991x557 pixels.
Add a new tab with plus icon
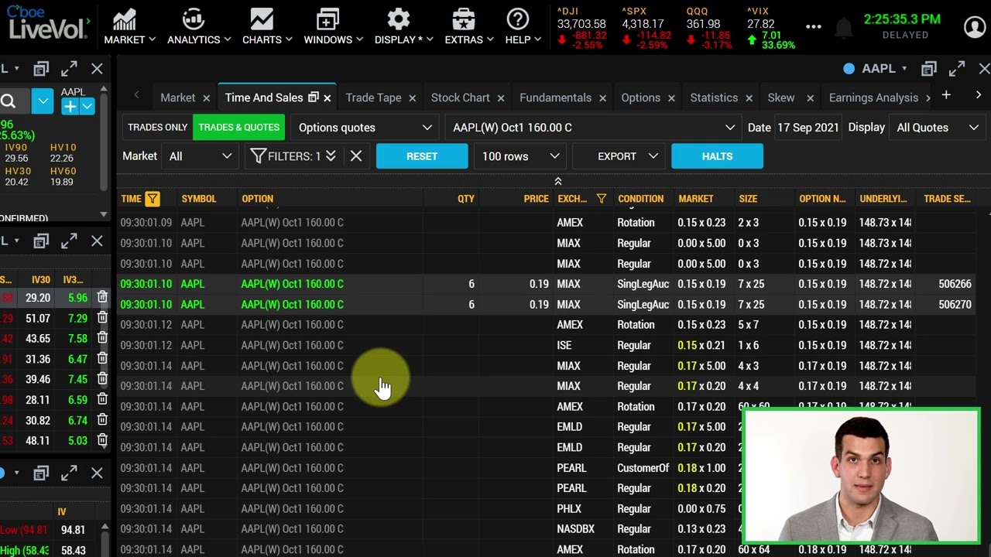tap(946, 95)
